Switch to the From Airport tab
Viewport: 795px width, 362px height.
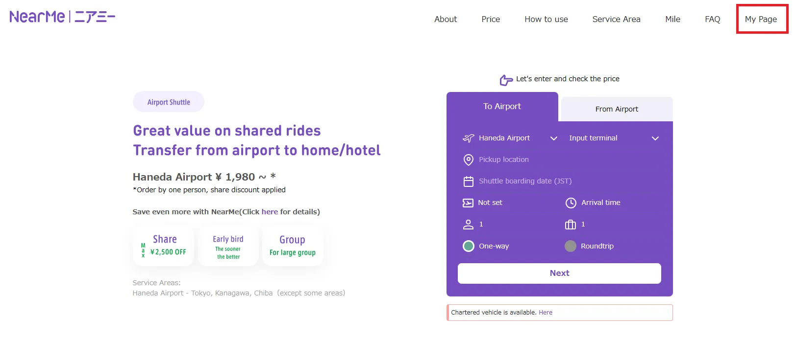(x=617, y=109)
